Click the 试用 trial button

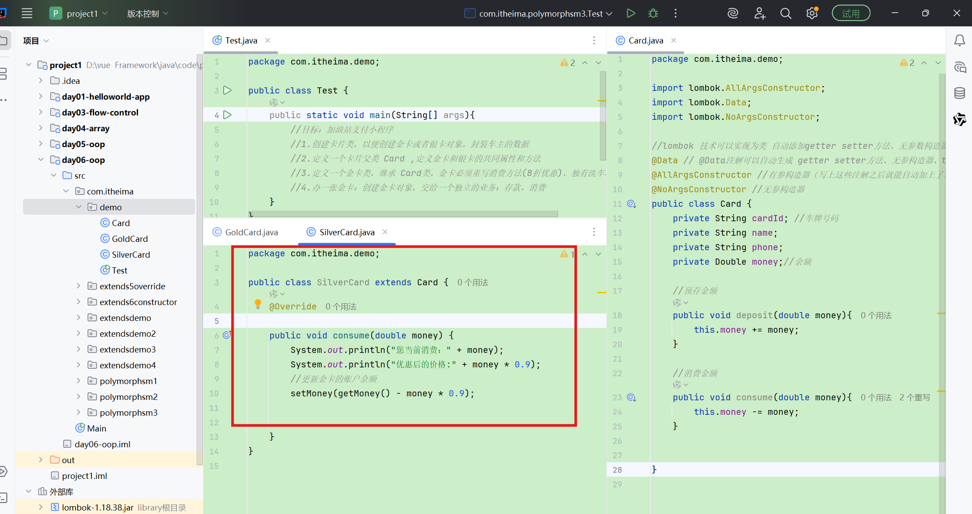[851, 13]
